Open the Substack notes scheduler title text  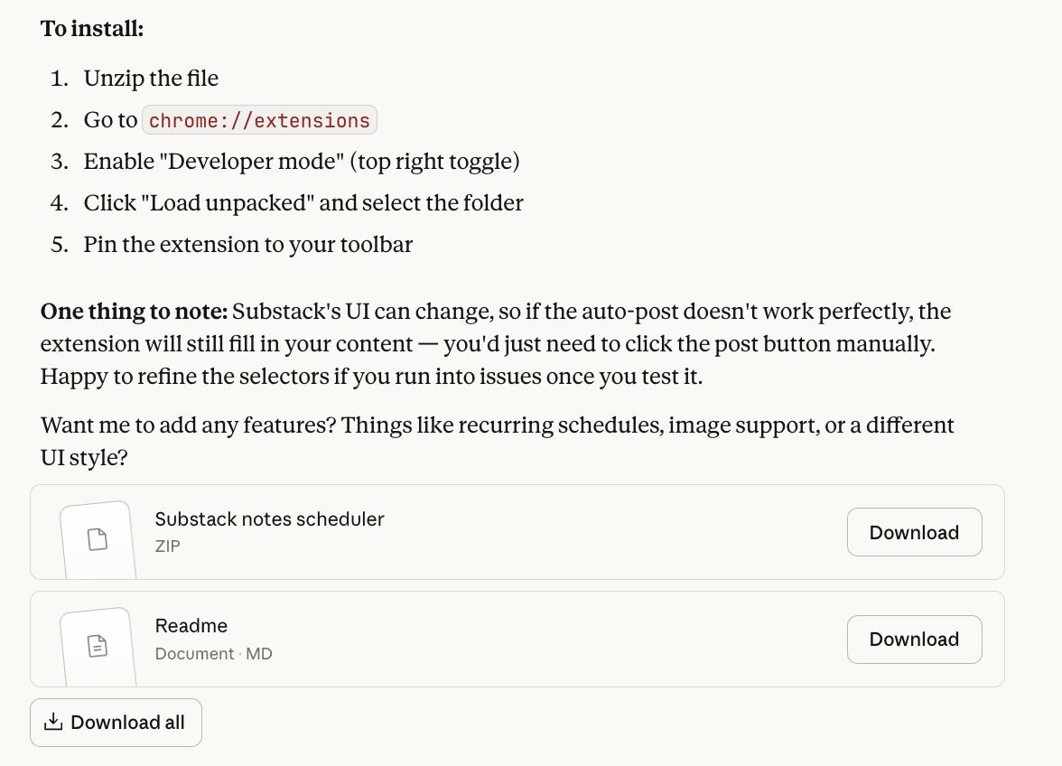click(x=269, y=518)
